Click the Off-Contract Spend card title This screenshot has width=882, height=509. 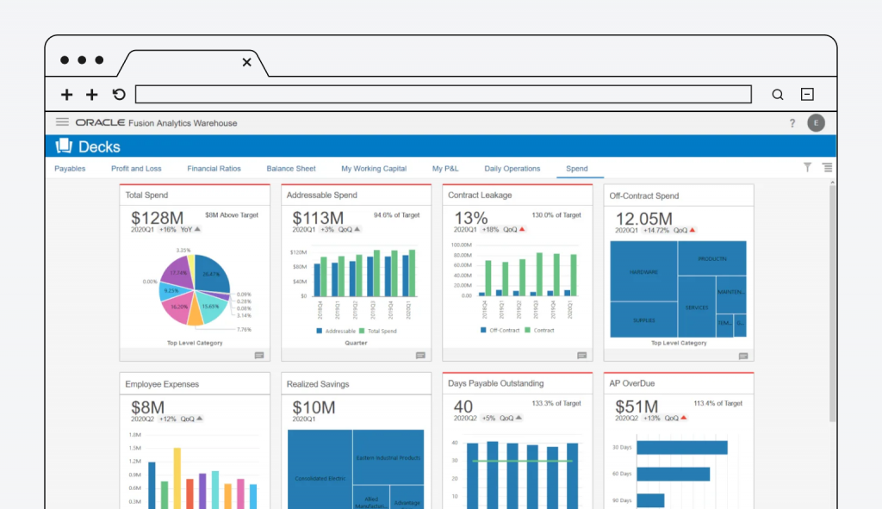pyautogui.click(x=644, y=196)
